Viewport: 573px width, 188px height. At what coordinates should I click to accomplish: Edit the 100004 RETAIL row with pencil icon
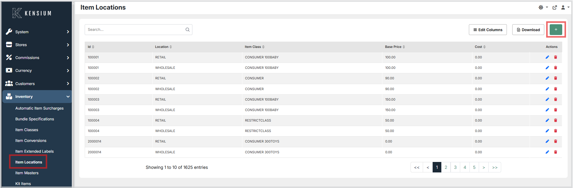547,120
